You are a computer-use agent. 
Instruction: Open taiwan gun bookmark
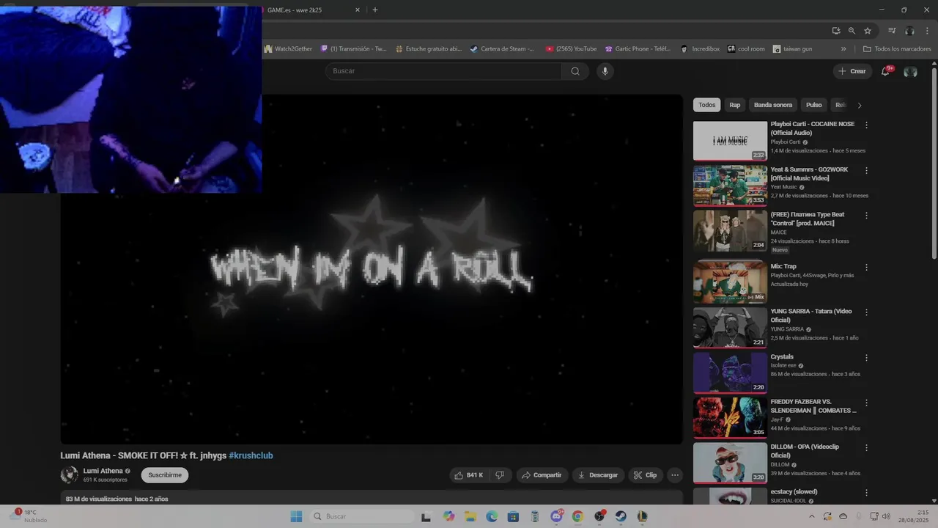[x=792, y=49]
